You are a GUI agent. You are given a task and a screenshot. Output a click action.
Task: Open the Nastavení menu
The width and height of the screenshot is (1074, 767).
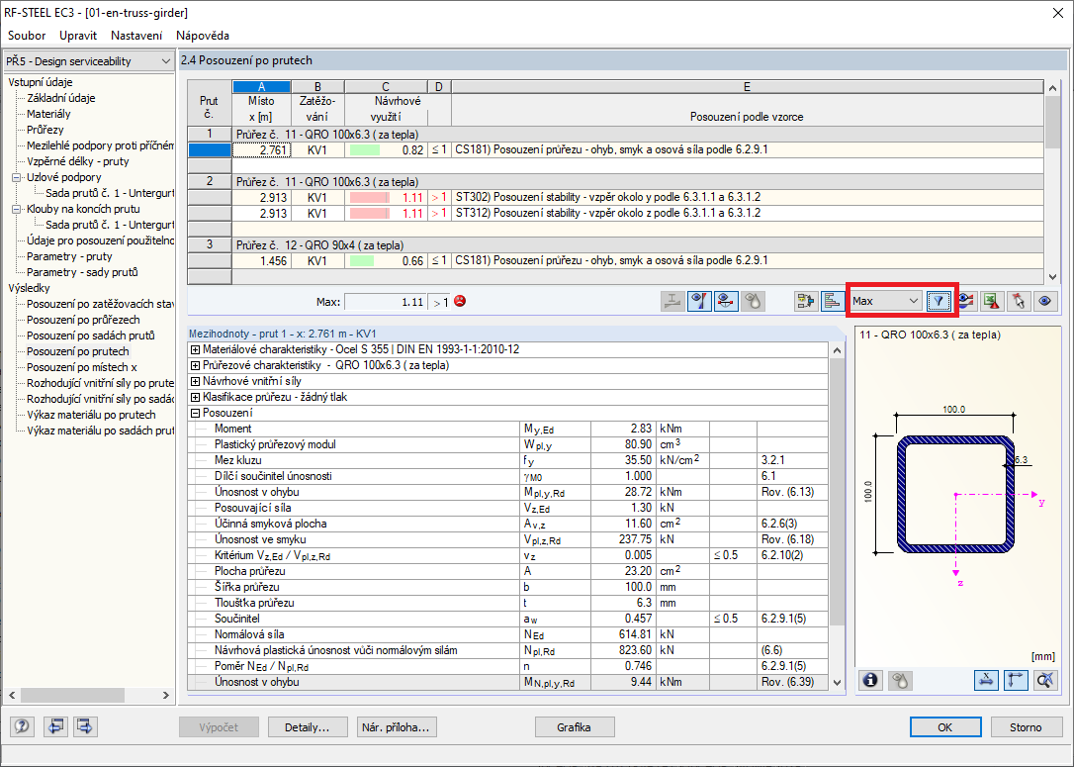click(x=136, y=36)
